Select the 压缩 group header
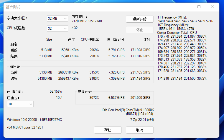Image resolution: width=224 pixels, height=140 pixels. click(13, 44)
